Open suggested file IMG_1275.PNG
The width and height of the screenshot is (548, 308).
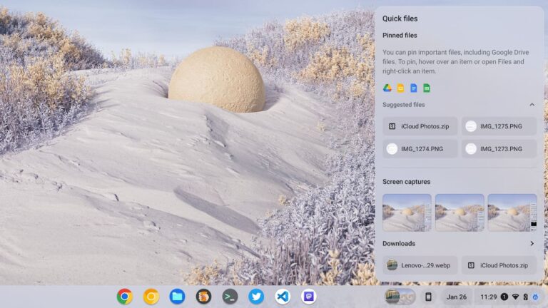pos(499,126)
